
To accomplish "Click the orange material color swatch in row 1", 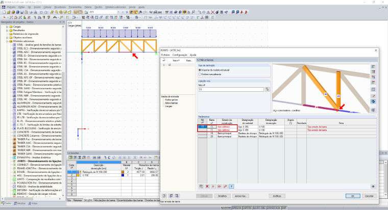I will coord(123,172).
